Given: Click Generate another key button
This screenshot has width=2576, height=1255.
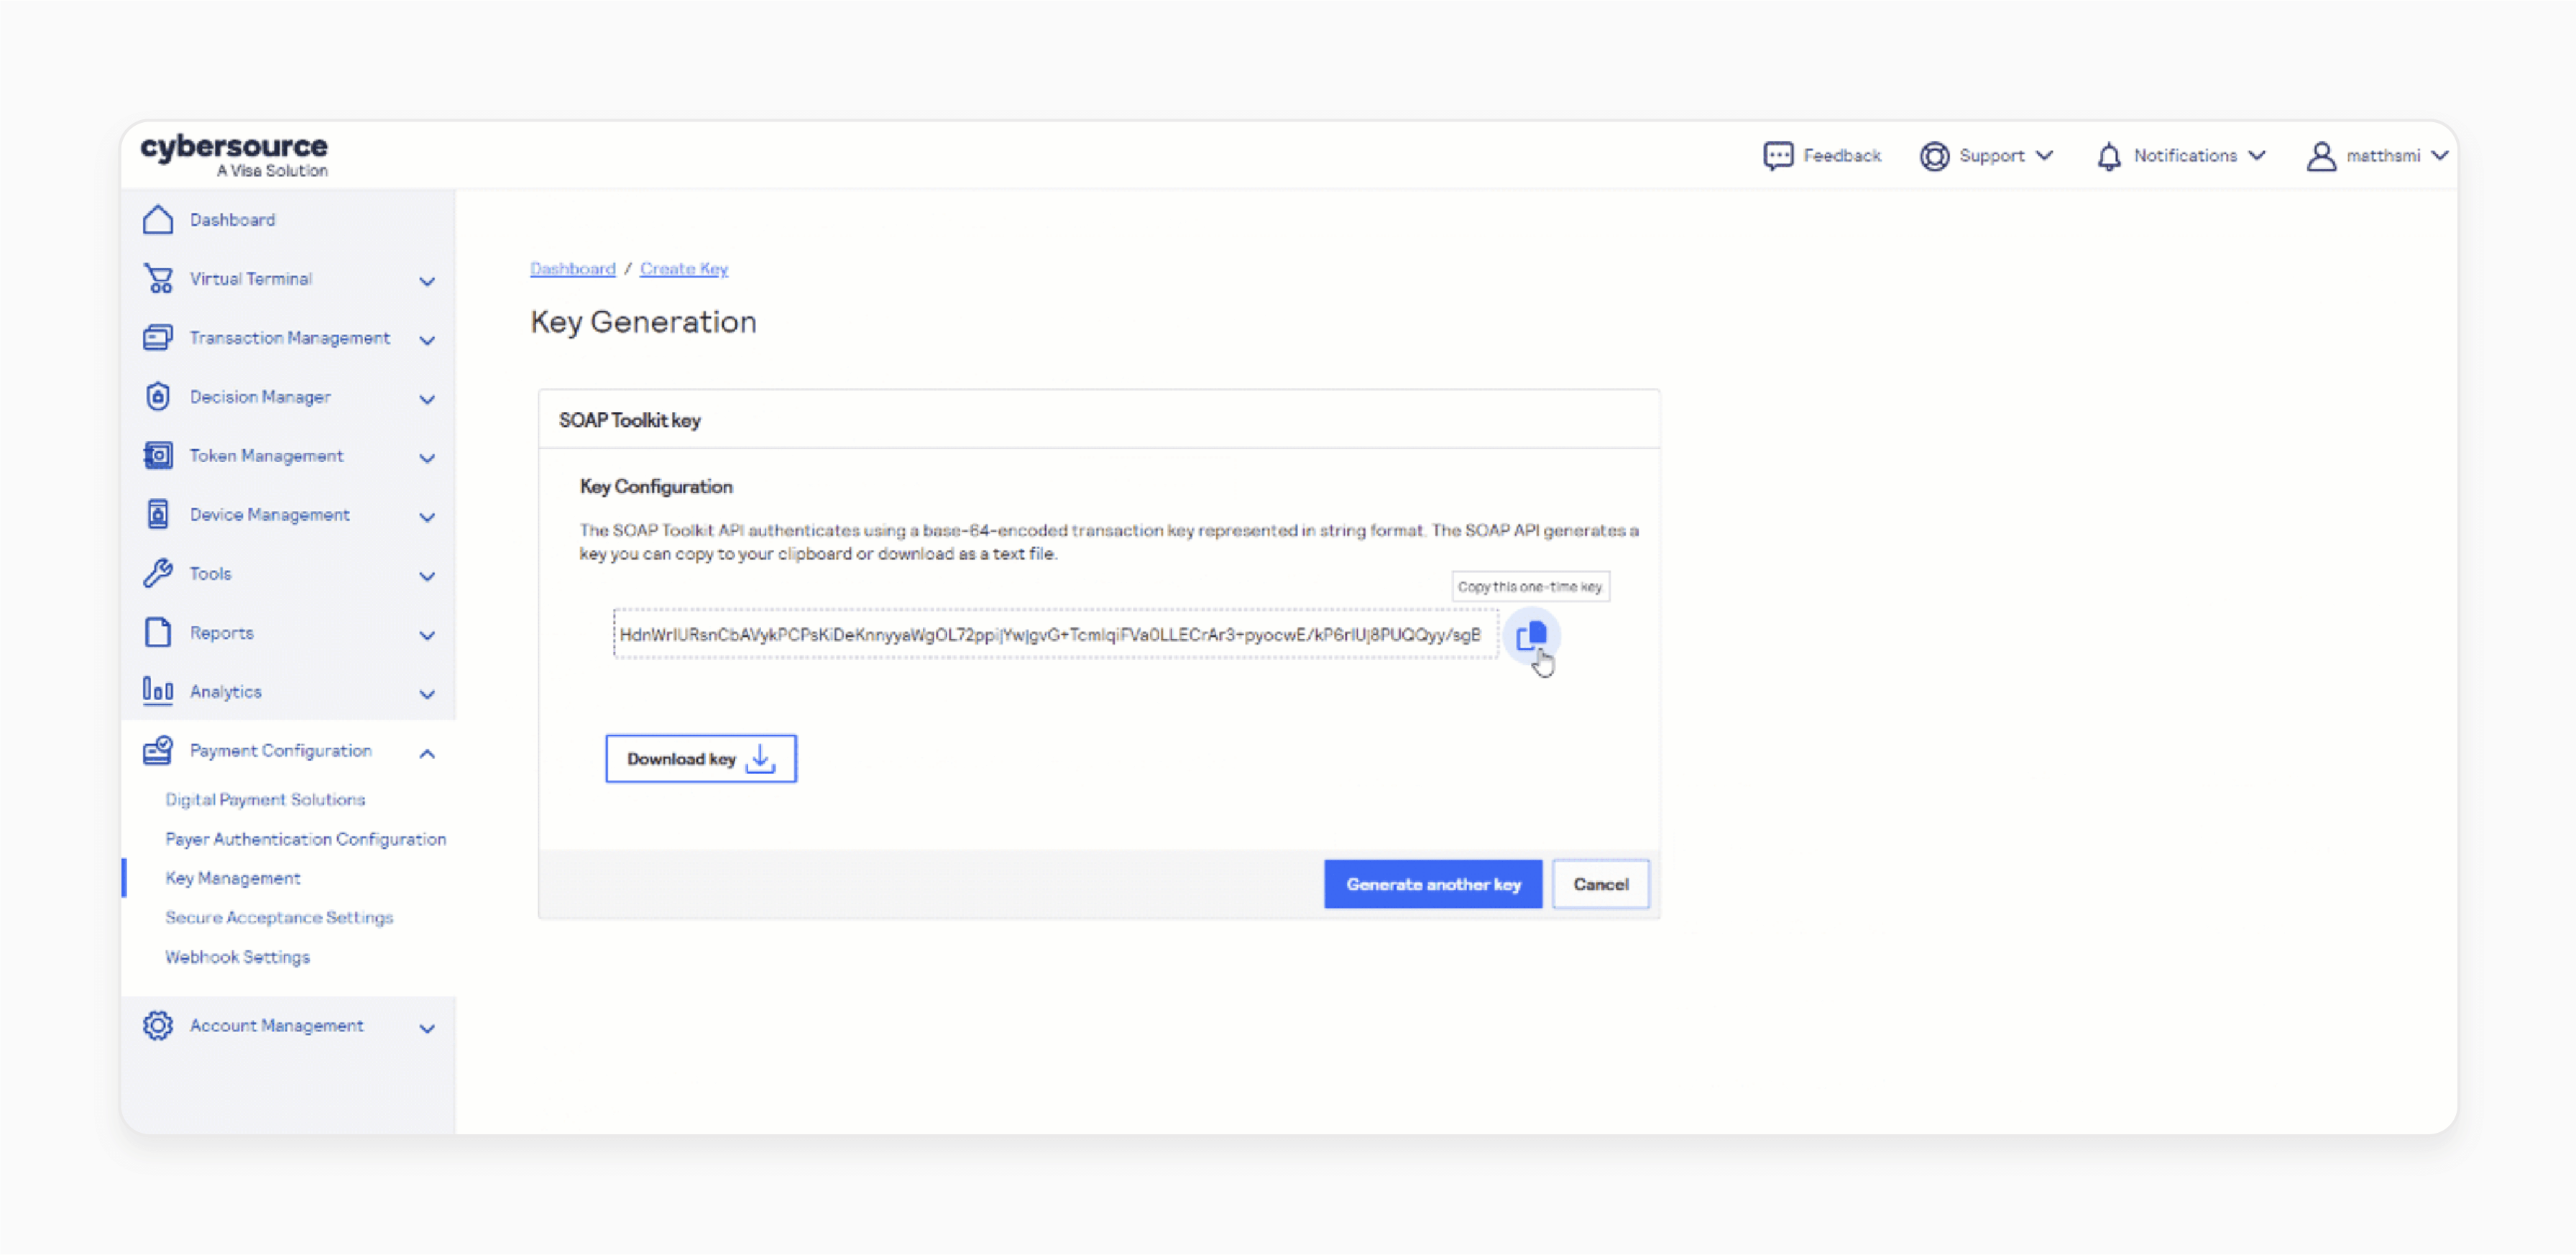Looking at the screenshot, I should coord(1432,883).
